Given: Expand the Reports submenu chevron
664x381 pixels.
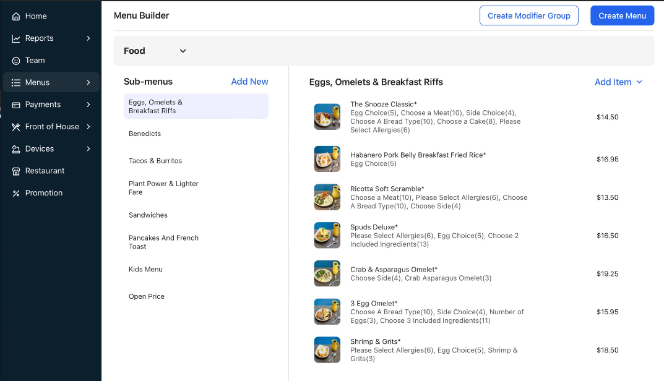Looking at the screenshot, I should (x=88, y=38).
